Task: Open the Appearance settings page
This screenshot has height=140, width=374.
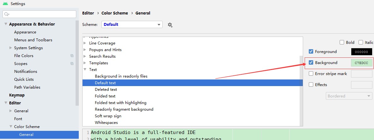Action: coord(25,32)
